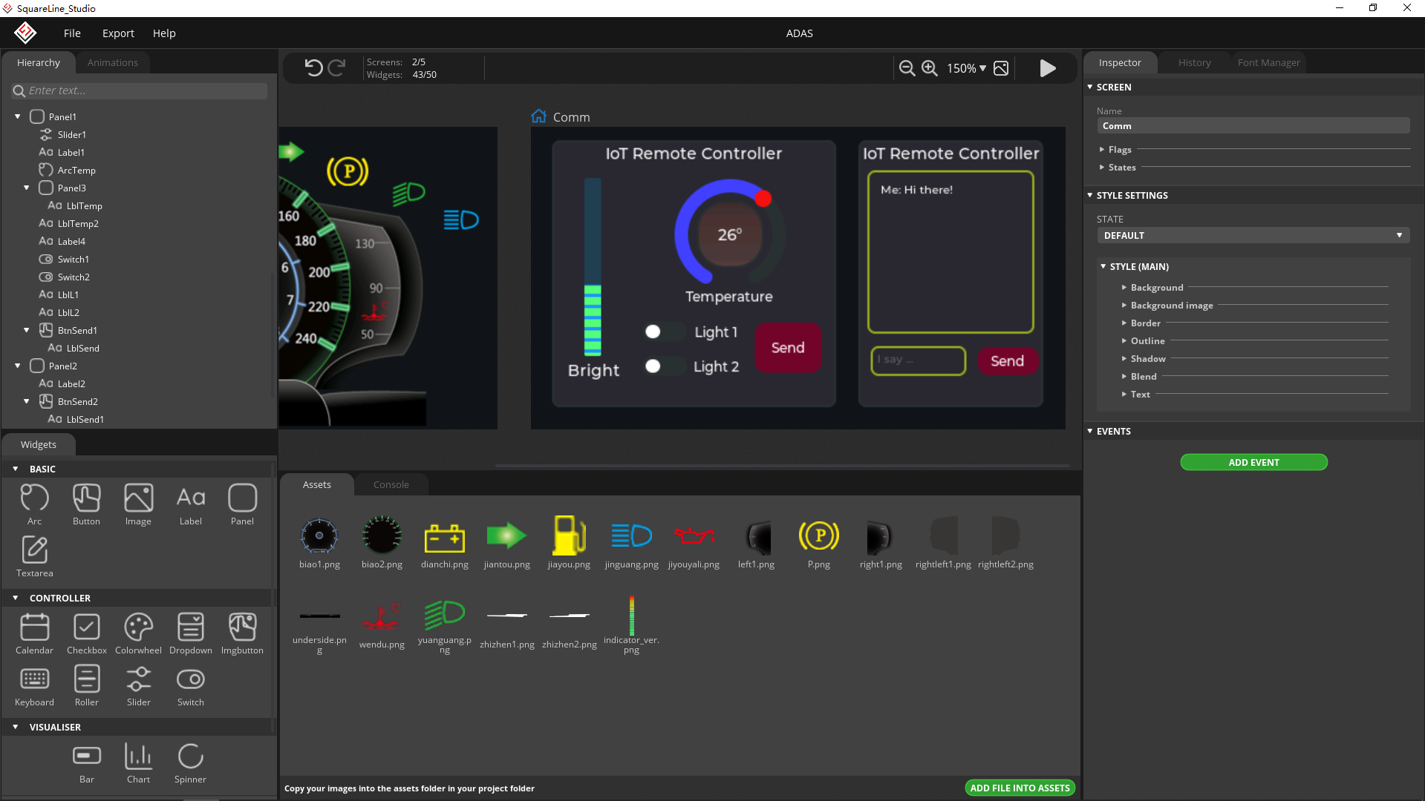
Task: Zoom out with the minus magnifier
Action: tap(907, 68)
